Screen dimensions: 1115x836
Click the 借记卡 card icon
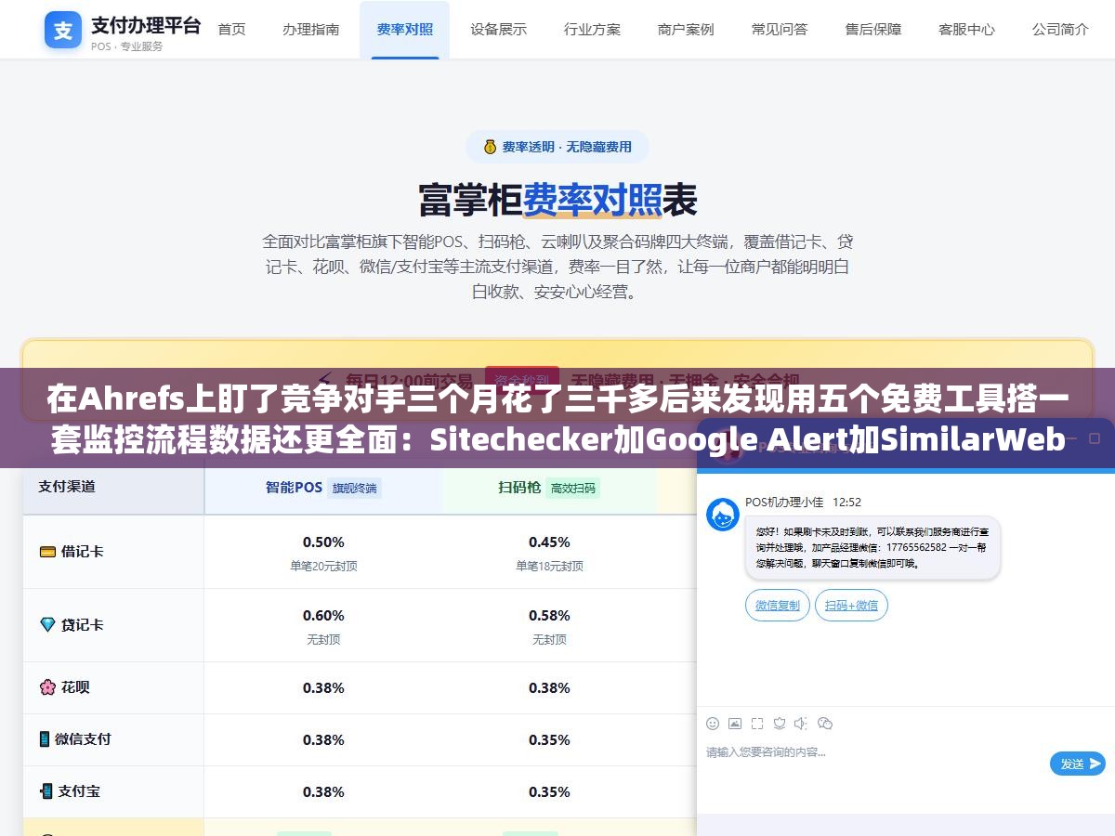click(x=47, y=551)
